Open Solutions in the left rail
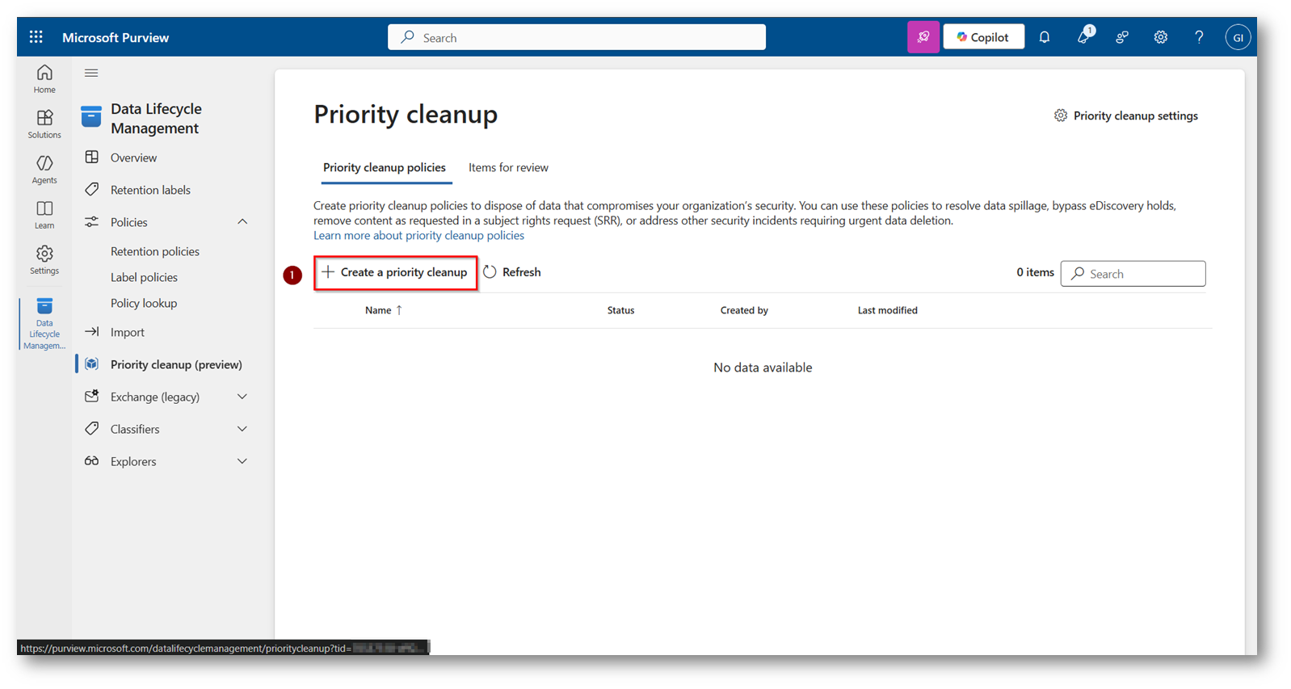Viewport: 1291px width, 689px height. pos(44,124)
